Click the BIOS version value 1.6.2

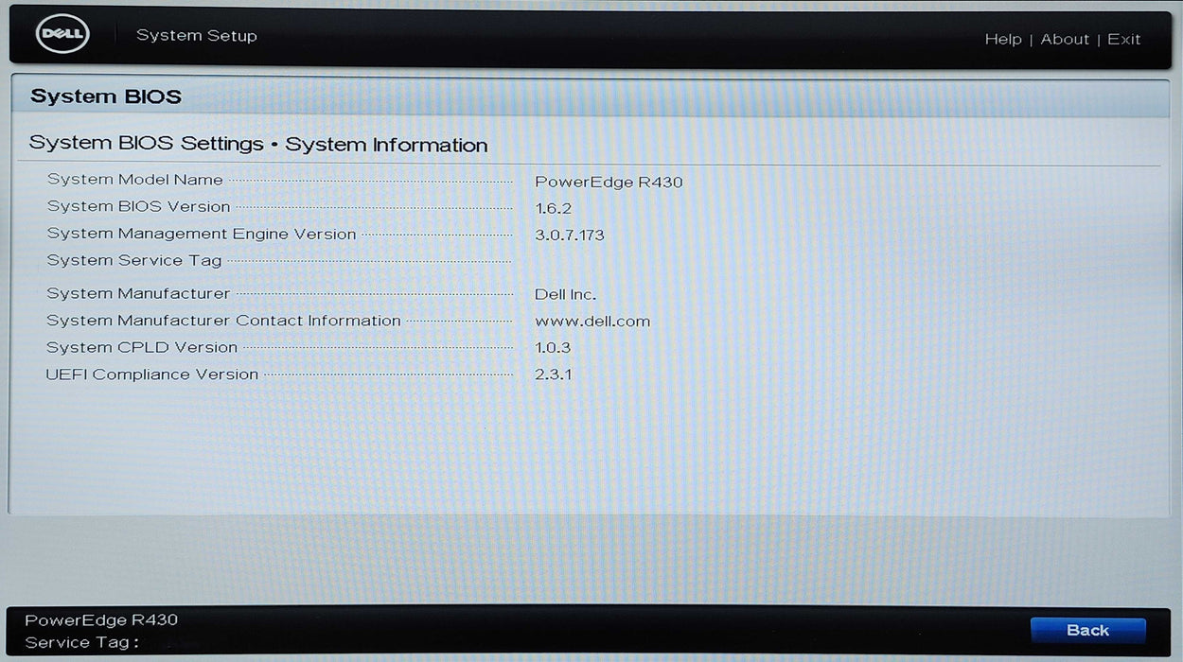pos(554,208)
